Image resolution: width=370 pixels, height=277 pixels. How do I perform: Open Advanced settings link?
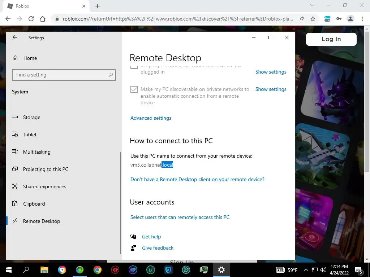(x=151, y=118)
